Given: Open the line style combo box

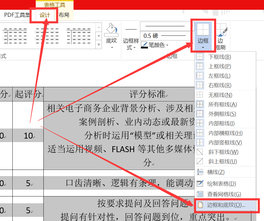Looking at the screenshot, I should click(167, 26).
